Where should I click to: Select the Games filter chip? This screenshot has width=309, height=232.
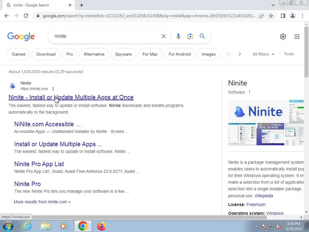pyautogui.click(x=18, y=54)
